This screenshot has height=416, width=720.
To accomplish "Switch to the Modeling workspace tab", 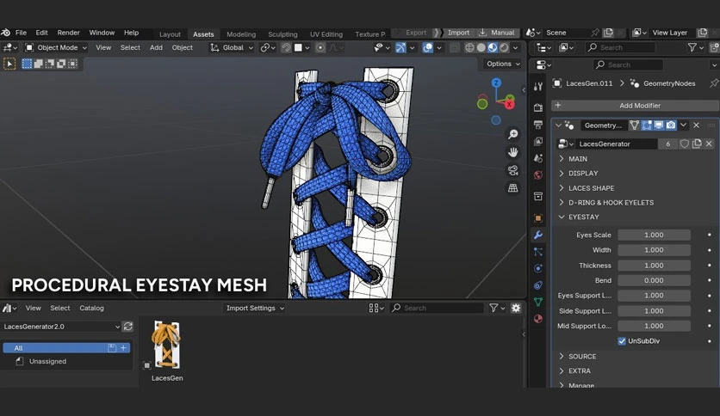I will pyautogui.click(x=241, y=34).
